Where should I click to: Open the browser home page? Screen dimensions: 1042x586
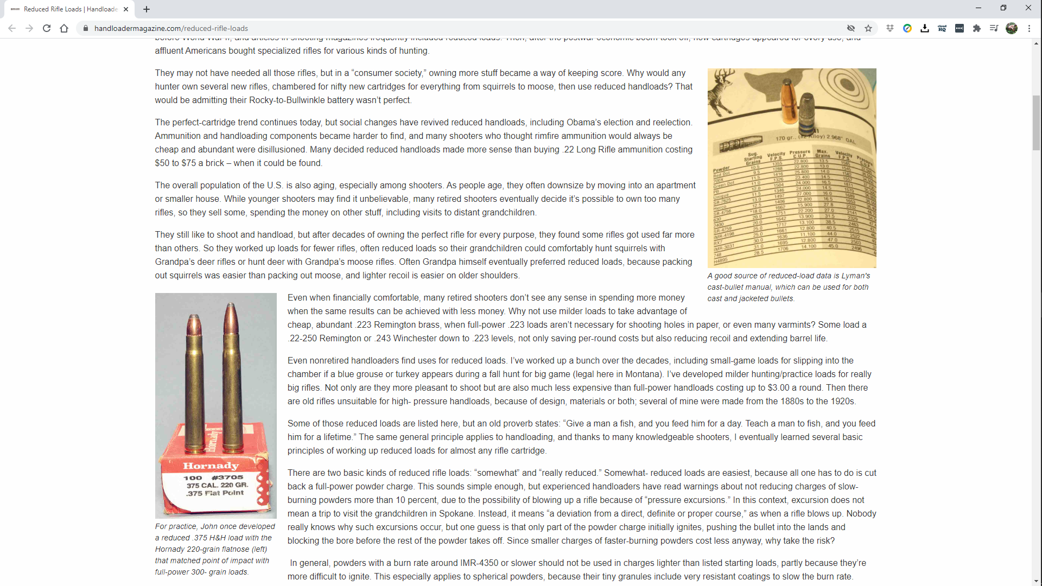pyautogui.click(x=64, y=28)
